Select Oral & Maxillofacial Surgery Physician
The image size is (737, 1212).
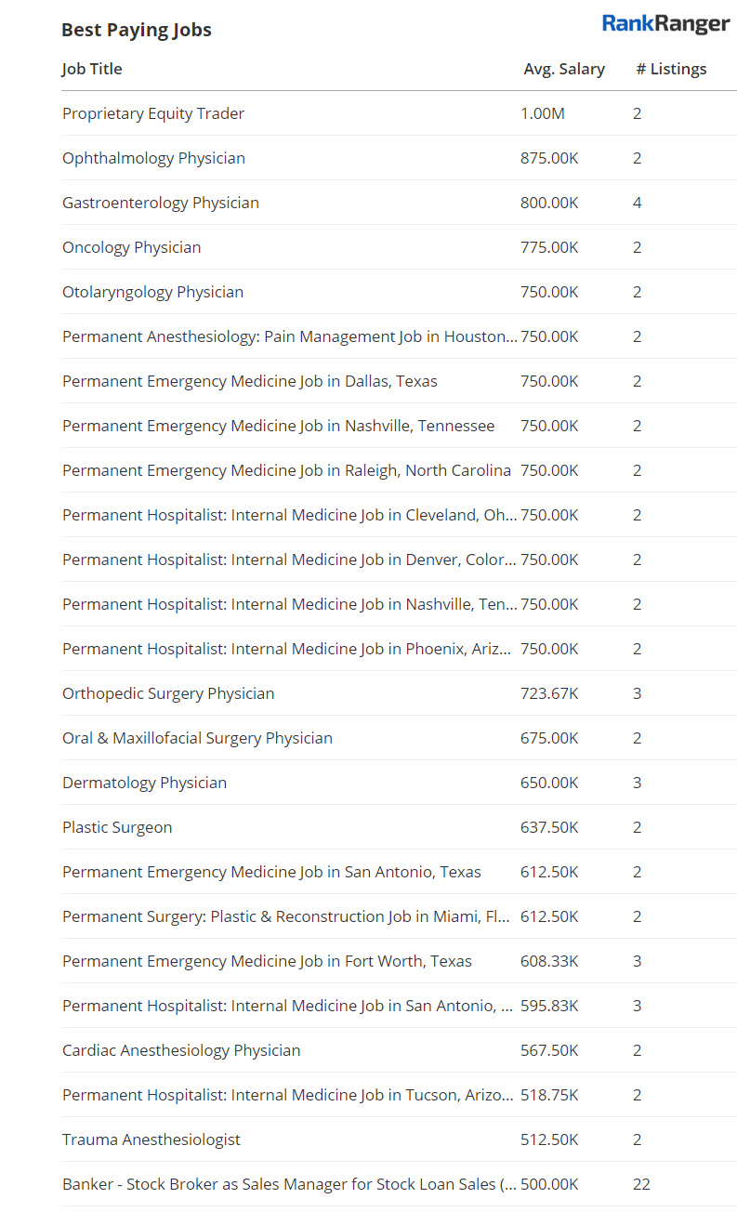click(197, 738)
